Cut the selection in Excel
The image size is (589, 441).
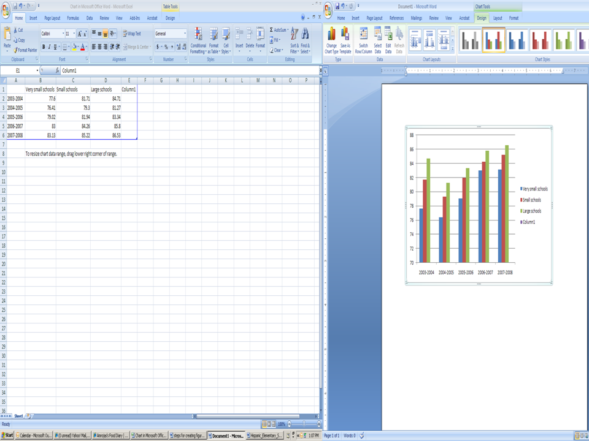(x=18, y=30)
